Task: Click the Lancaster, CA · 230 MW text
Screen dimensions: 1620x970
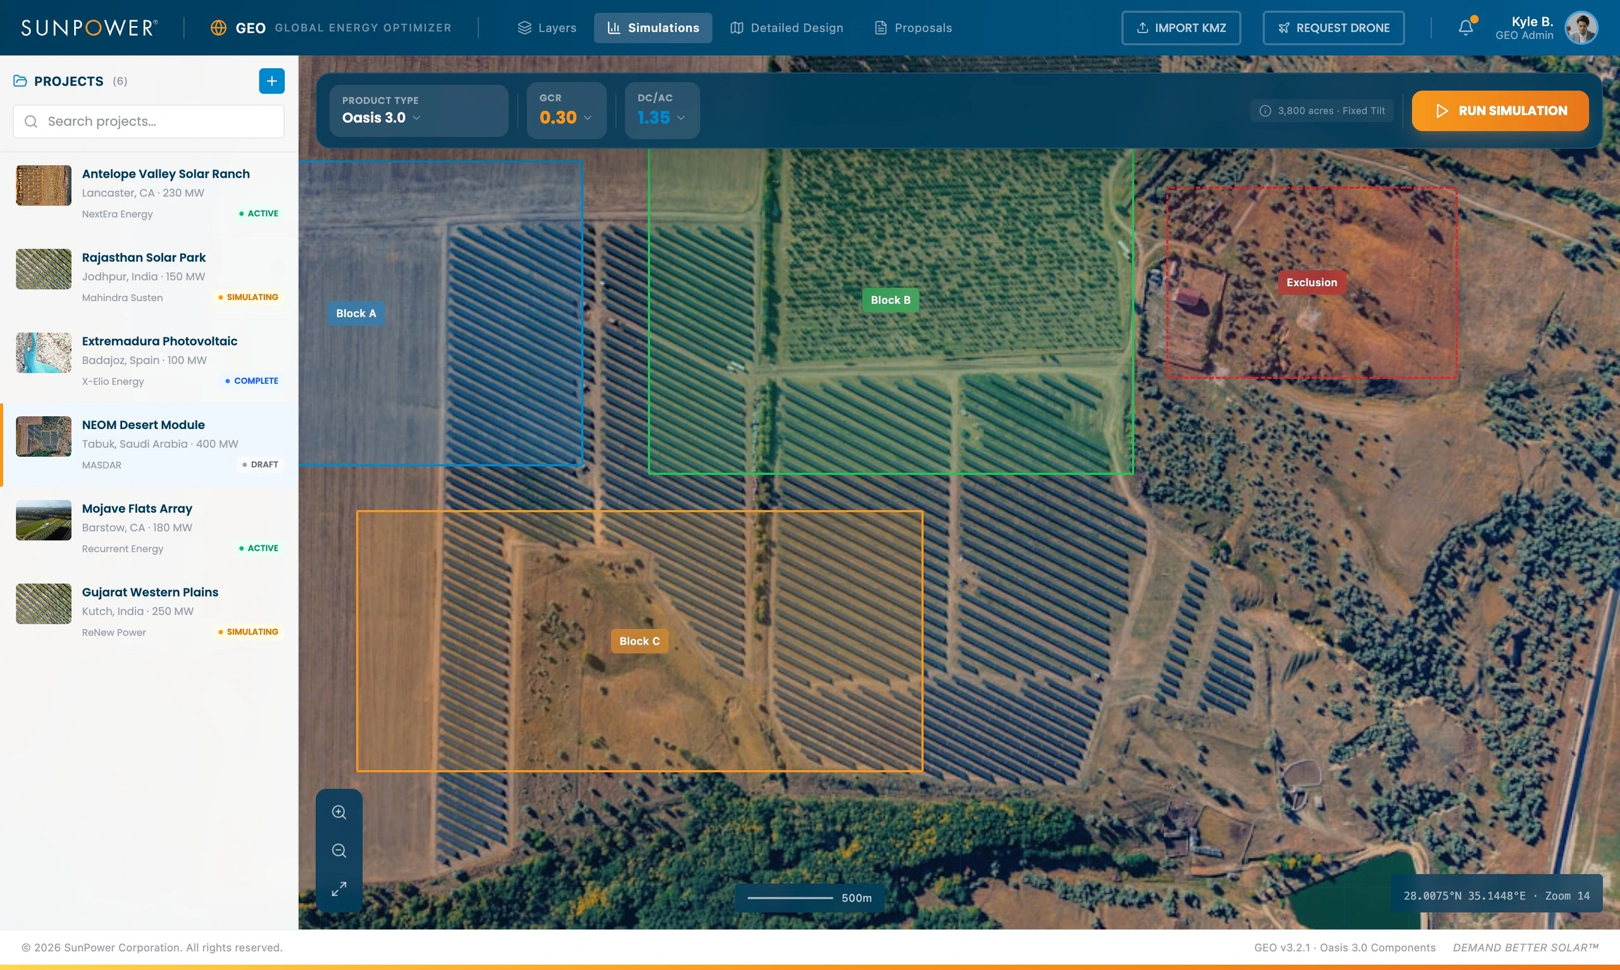Action: [143, 194]
